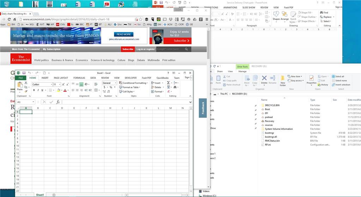The height and width of the screenshot is (197, 361).
Task: Expand the Conditional Formatting menu in Excel
Action: 133,83
